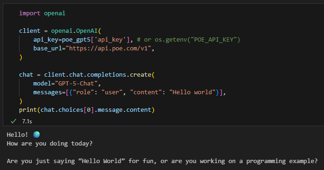Click the messages=[{"role": "user"...}] line
Viewport: 324px width, 170px height.
130,92
